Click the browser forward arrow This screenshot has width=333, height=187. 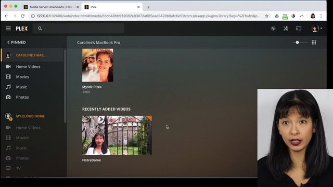point(15,16)
